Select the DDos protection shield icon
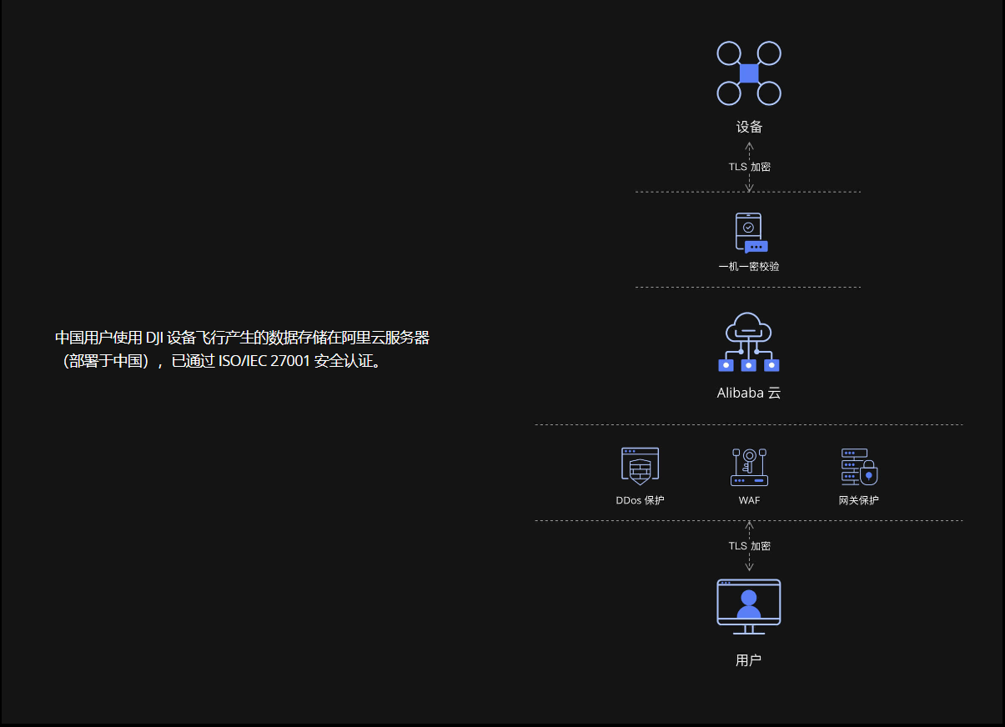This screenshot has width=1005, height=727. click(x=640, y=466)
